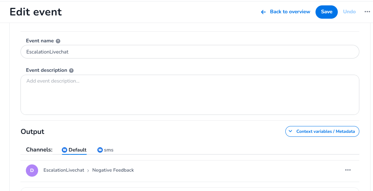Click into the Event description text area

(190, 95)
